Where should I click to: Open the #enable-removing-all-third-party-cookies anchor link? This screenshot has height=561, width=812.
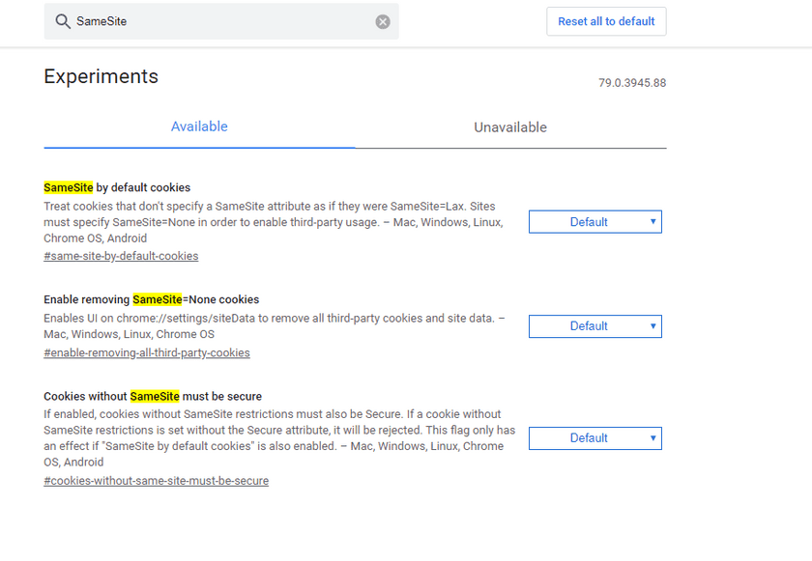(147, 352)
